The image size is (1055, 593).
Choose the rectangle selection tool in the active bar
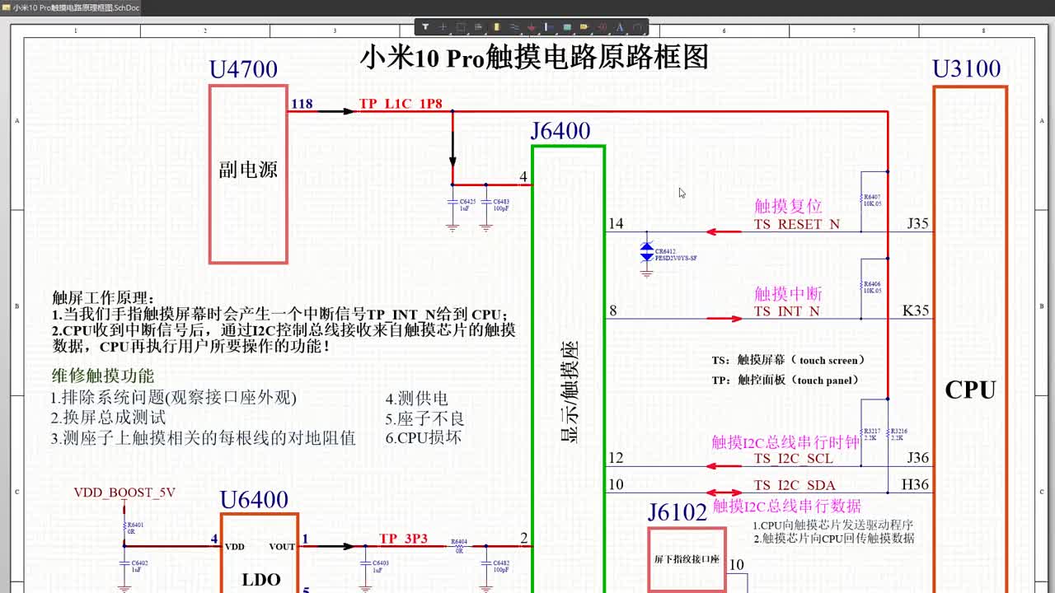[461, 27]
